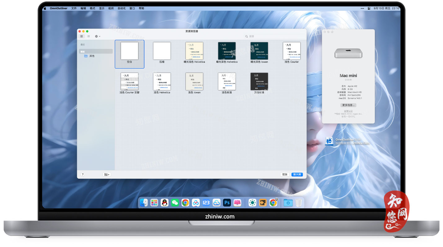The height and width of the screenshot is (247, 443).
Task: Switch Resource Browser to list view
Action: click(88, 36)
